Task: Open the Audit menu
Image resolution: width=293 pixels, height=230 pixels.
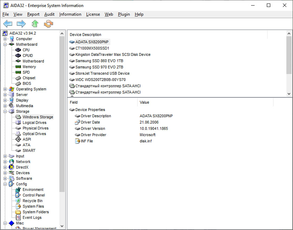Action: [x=49, y=14]
